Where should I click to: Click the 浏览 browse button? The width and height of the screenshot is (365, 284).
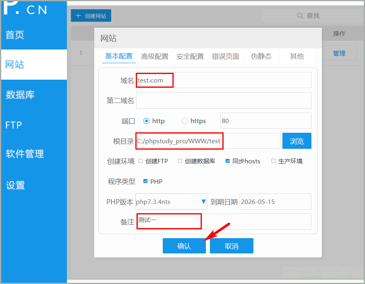[297, 141]
